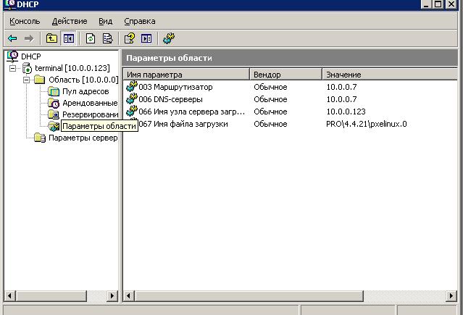The height and width of the screenshot is (315, 463).
Task: Select Пул адресов in the tree
Action: coord(85,91)
